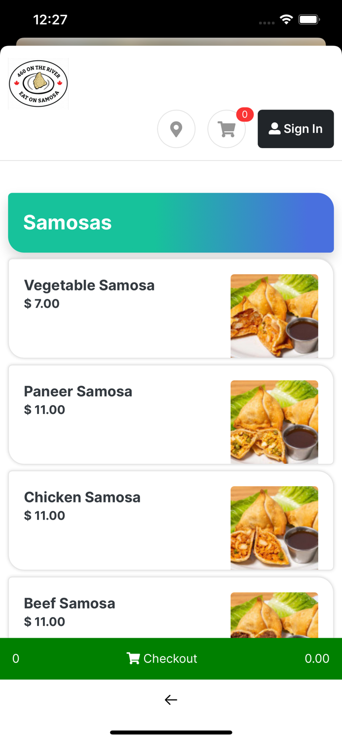The image size is (342, 741).
Task: Click the cart icon inside Checkout bar
Action: click(x=133, y=658)
